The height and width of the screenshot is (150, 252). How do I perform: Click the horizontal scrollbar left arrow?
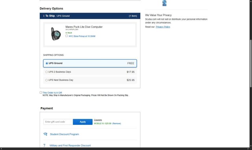pos(1,149)
